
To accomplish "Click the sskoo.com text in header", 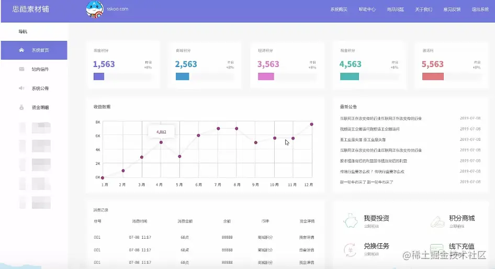I will tap(117, 9).
